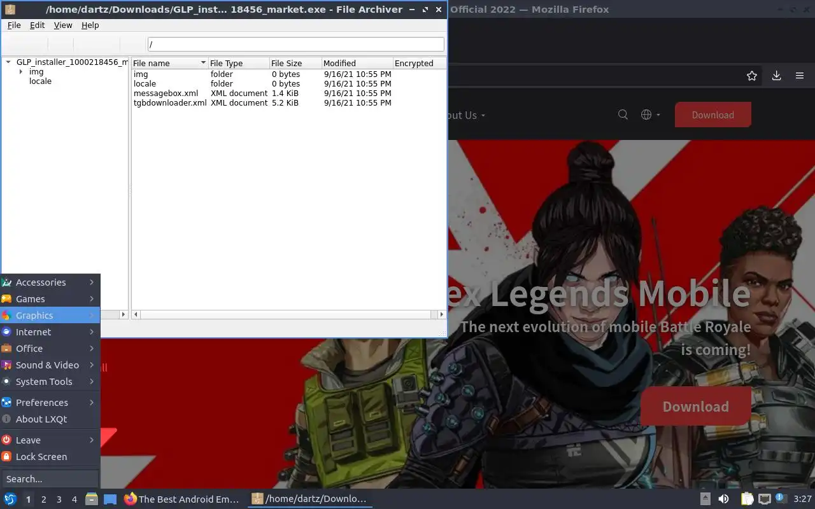Click the show desktop icon in taskbar
The image size is (815, 509).
[110, 499]
